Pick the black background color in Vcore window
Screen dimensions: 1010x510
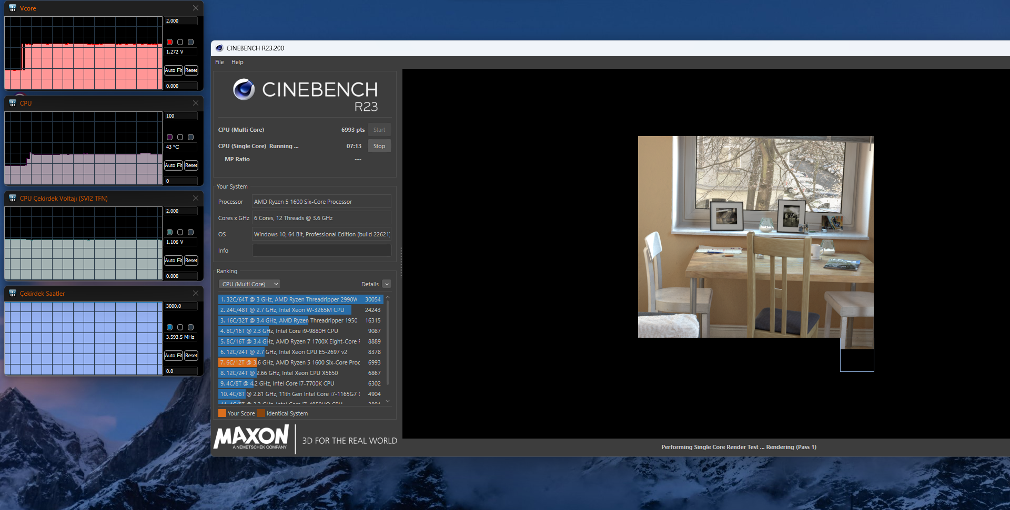[x=180, y=42]
